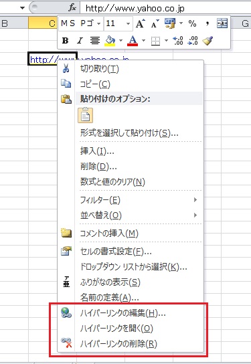
Task: Choose ハイパーリンクを開く(O)
Action: click(131, 329)
